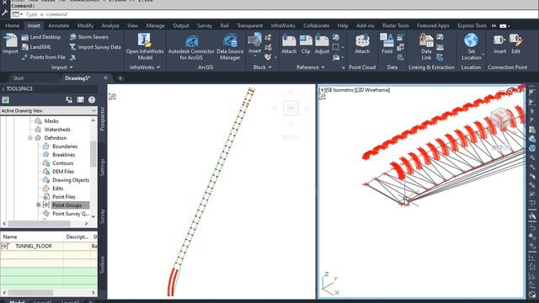Open the Settings side tab in Toolspace
Image resolution: width=539 pixels, height=303 pixels.
click(x=102, y=167)
